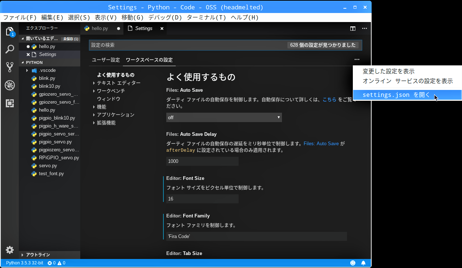
Task: Expand ワークベンチ settings category
Action: click(x=108, y=91)
